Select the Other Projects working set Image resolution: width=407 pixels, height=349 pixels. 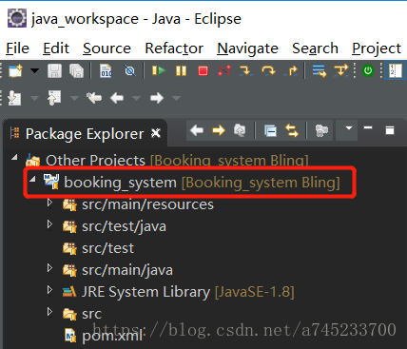pyautogui.click(x=166, y=161)
